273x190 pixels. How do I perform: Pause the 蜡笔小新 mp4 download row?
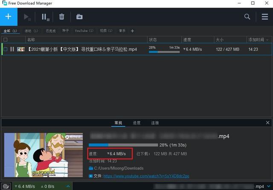pyautogui.click(x=12, y=49)
